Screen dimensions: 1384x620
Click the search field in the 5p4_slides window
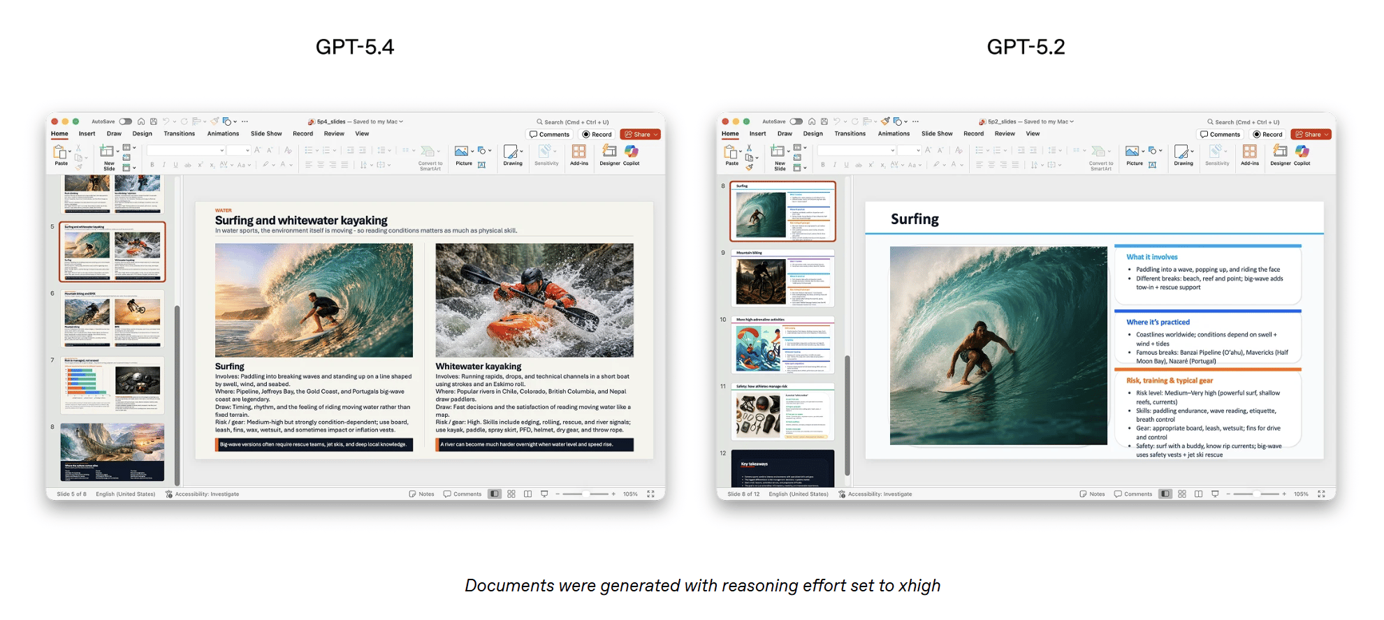click(573, 121)
